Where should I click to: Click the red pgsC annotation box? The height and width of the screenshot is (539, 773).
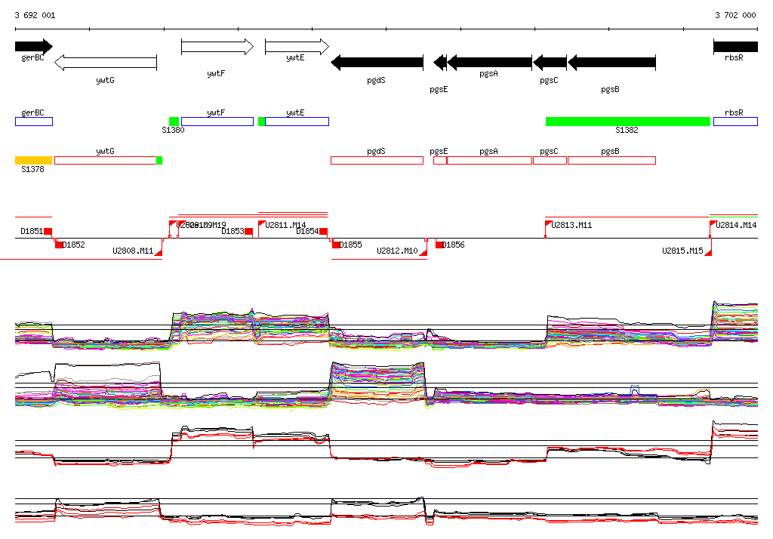(x=550, y=160)
